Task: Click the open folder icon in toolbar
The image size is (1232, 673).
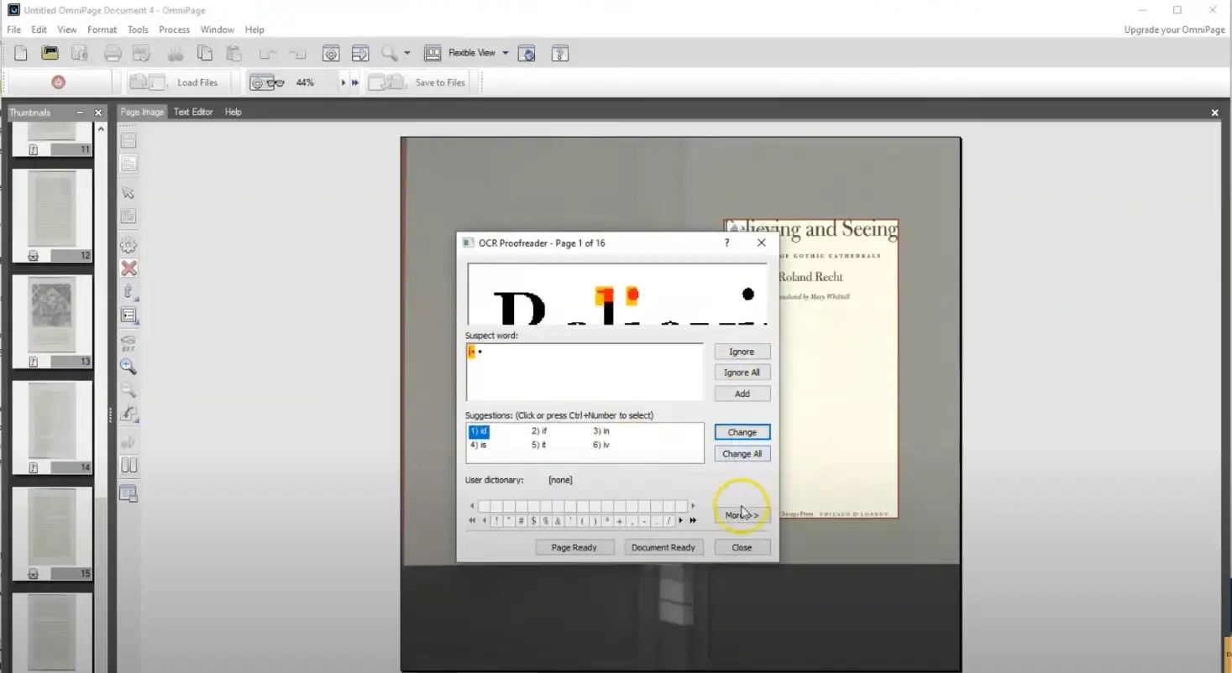Action: point(50,54)
